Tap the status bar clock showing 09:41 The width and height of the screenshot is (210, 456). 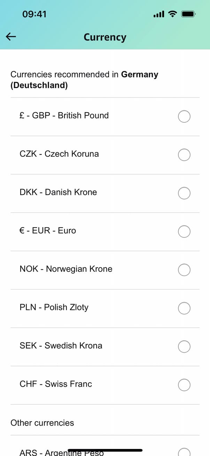(x=34, y=14)
